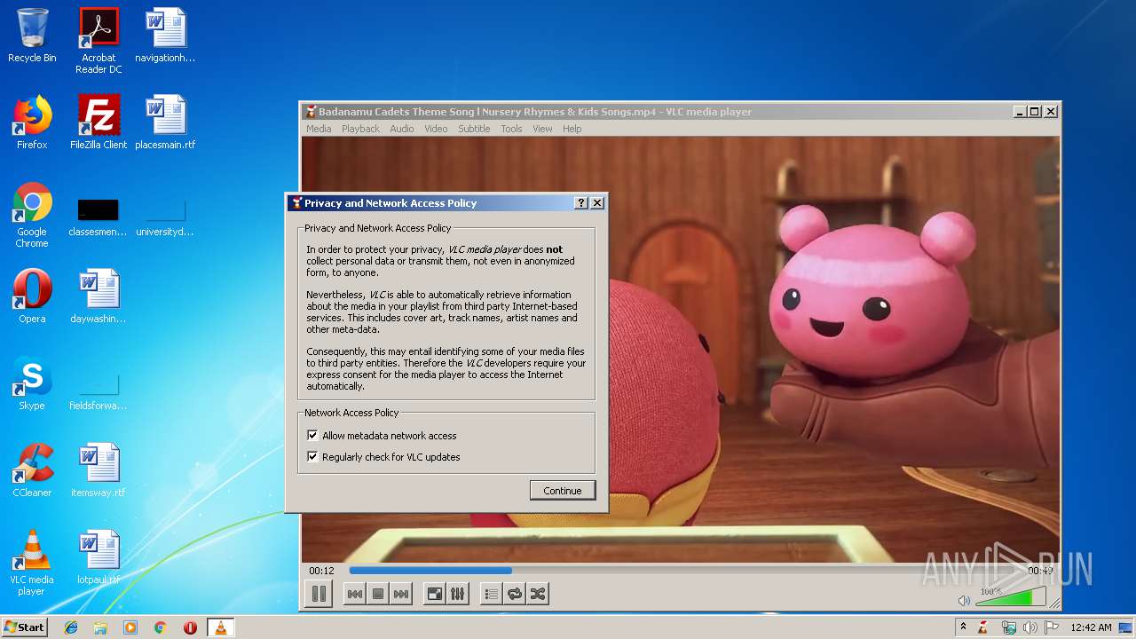
Task: Click the Show desktop button at taskbar end
Action: 1127,627
